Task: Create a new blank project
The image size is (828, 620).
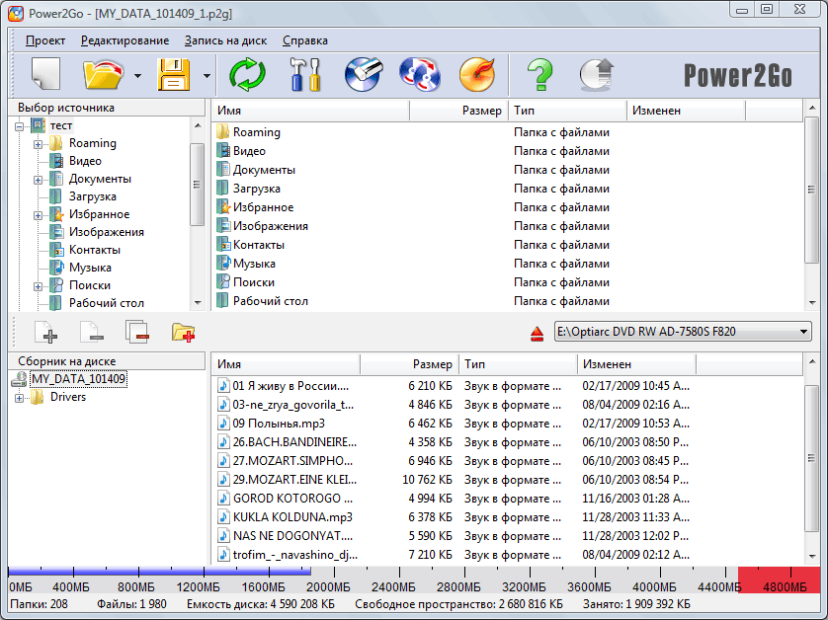Action: [x=45, y=74]
